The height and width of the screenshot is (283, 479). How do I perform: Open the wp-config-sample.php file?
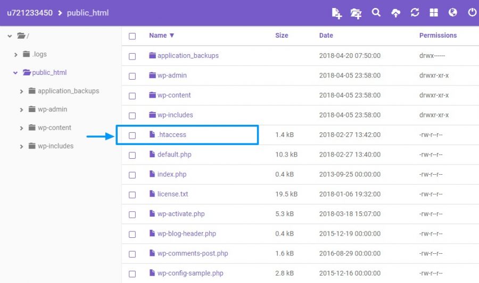(190, 273)
